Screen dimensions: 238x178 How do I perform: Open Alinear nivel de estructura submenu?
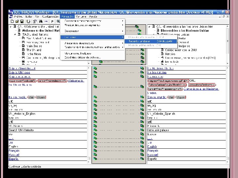click(x=93, y=43)
